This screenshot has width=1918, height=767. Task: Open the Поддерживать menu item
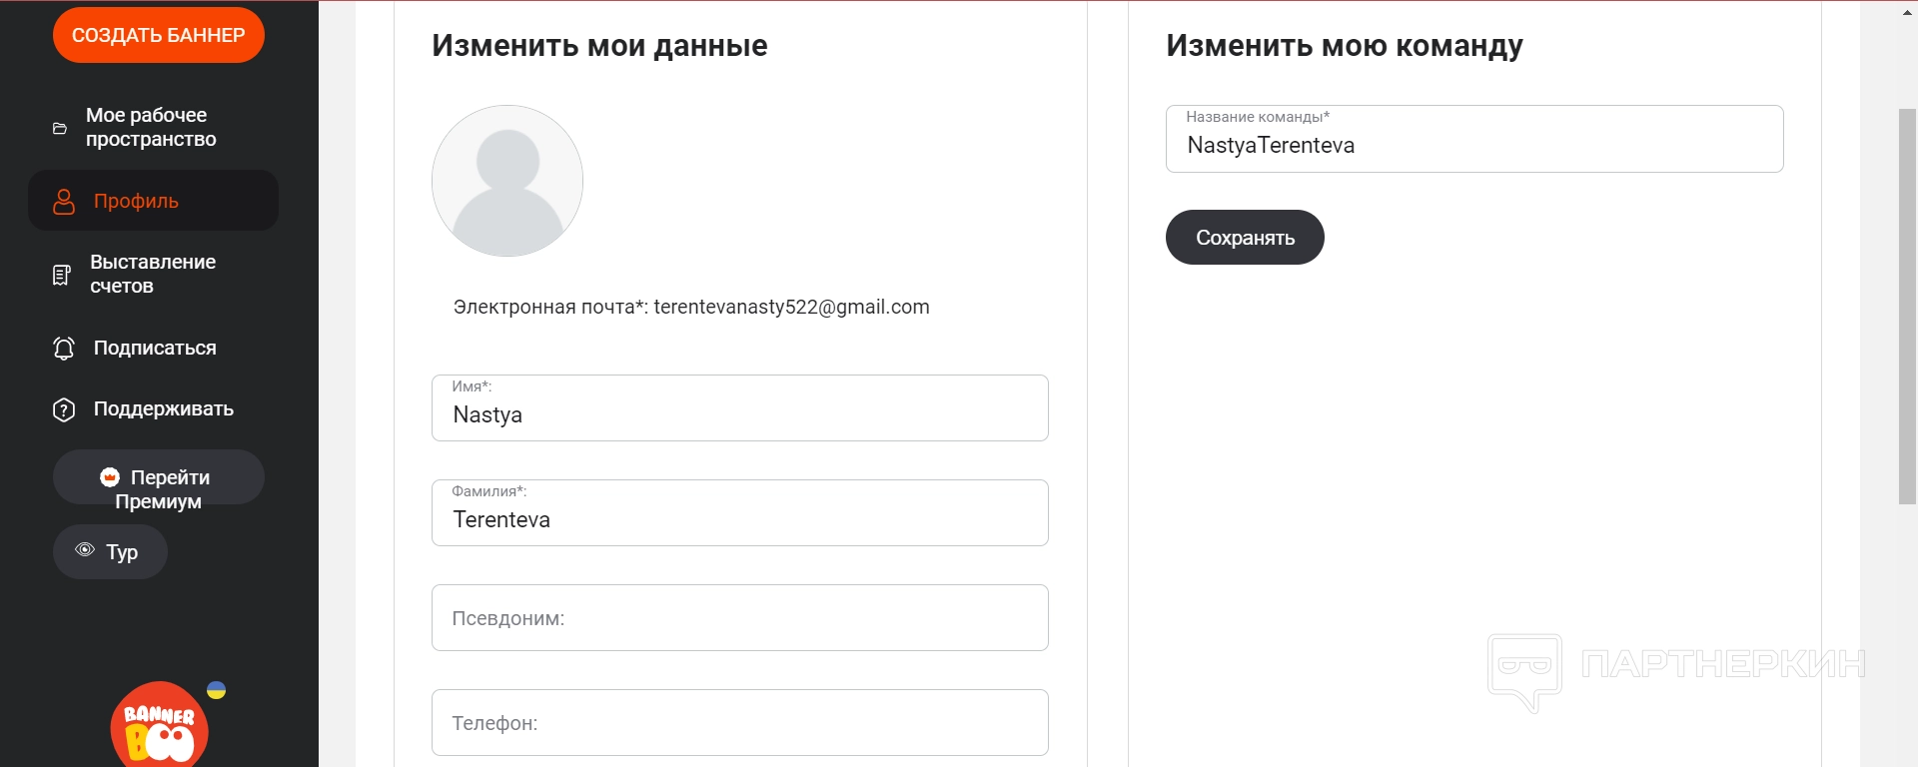point(164,409)
